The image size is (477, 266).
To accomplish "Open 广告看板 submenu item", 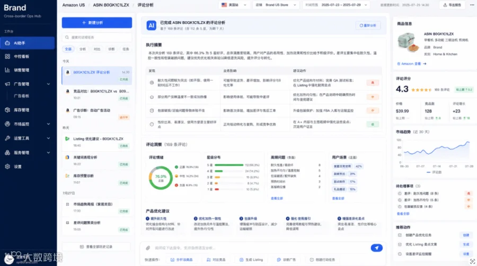I will (21, 96).
